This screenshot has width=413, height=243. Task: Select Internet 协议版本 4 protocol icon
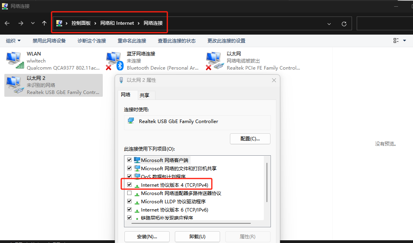pyautogui.click(x=137, y=186)
